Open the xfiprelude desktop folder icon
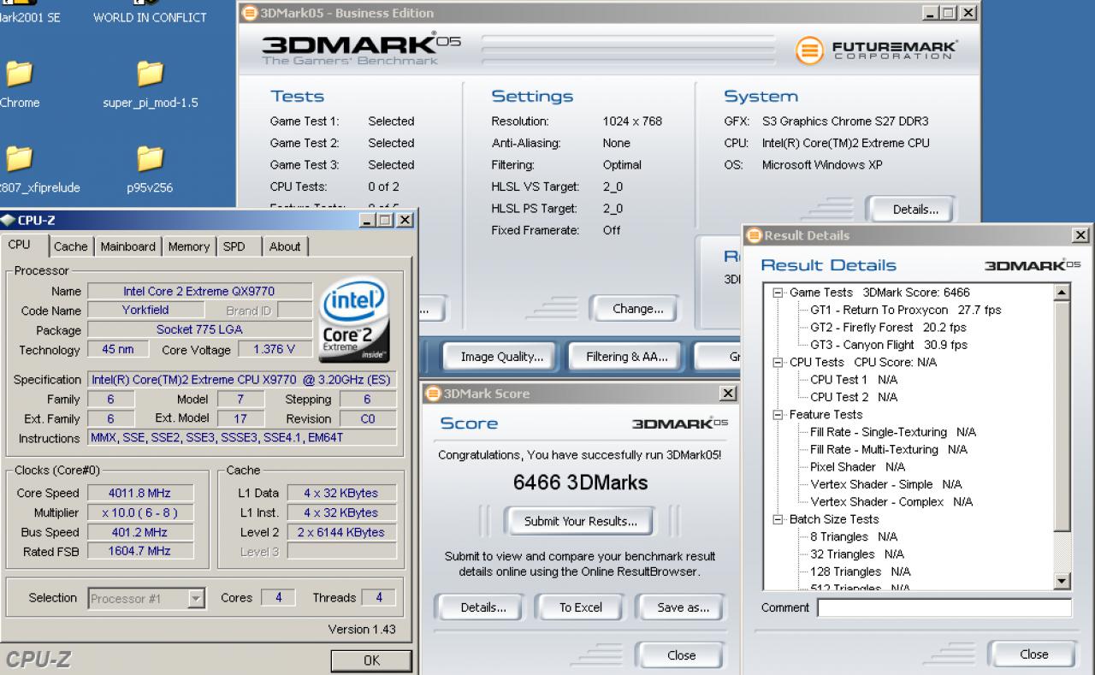The width and height of the screenshot is (1095, 675). coord(19,159)
